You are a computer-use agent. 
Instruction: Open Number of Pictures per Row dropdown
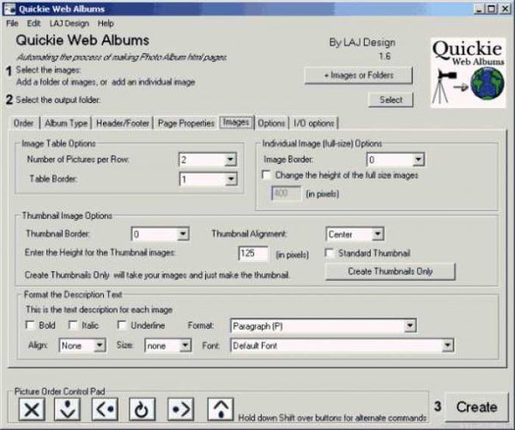tap(230, 160)
